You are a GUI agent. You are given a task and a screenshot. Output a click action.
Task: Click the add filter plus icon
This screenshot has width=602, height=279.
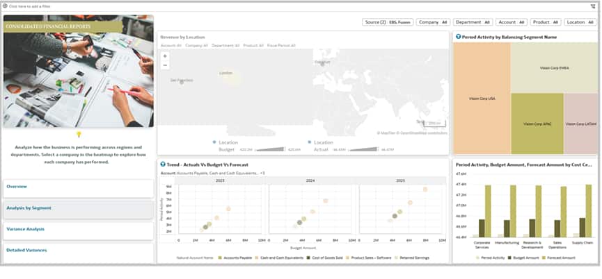pyautogui.click(x=5, y=6)
